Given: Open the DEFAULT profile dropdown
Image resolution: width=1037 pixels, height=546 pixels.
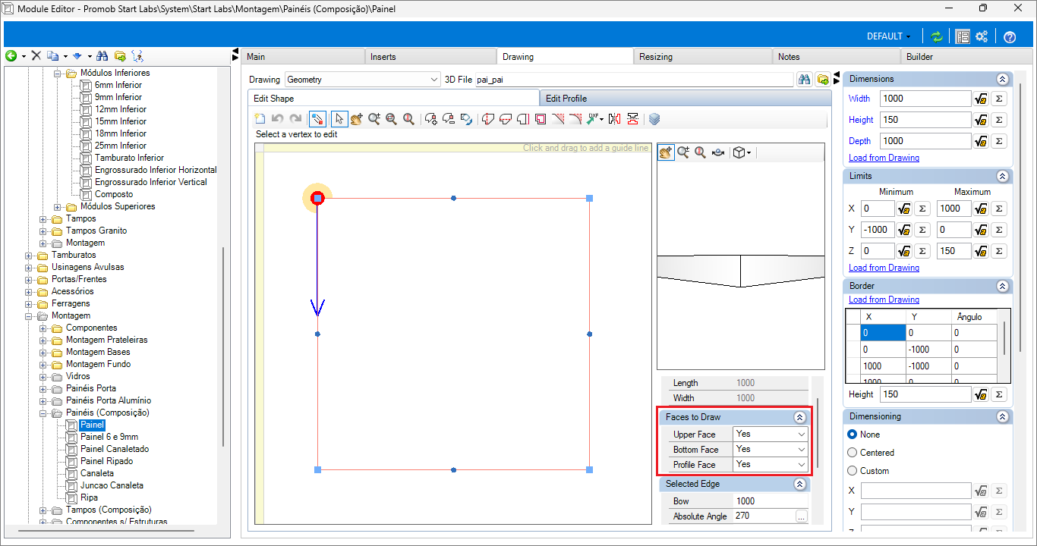Looking at the screenshot, I should 888,36.
